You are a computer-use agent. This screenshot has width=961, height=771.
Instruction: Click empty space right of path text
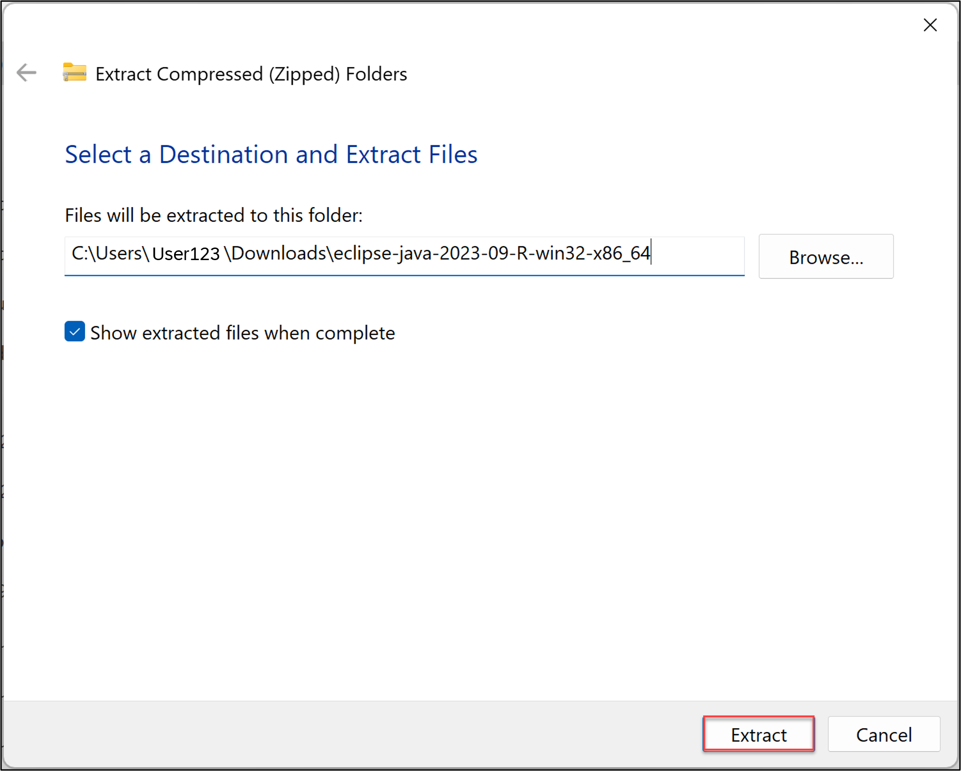[698, 254]
